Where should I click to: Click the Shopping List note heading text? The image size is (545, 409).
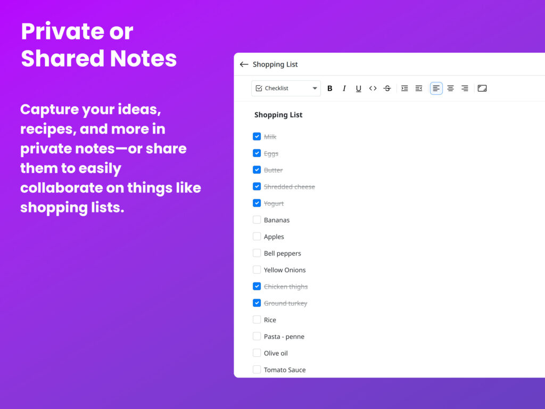click(278, 115)
